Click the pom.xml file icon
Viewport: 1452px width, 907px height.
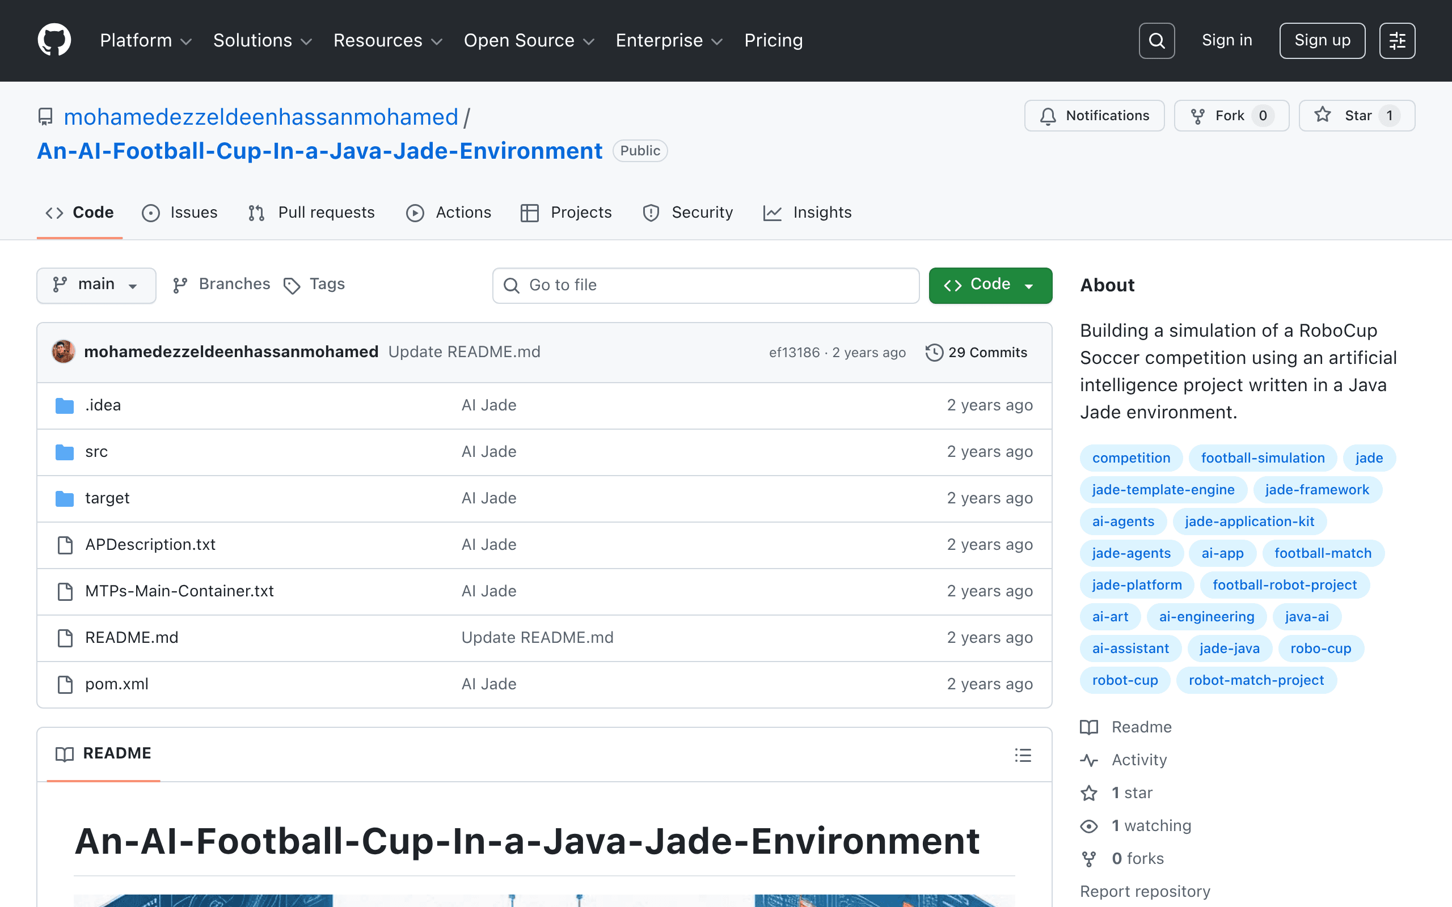click(65, 684)
